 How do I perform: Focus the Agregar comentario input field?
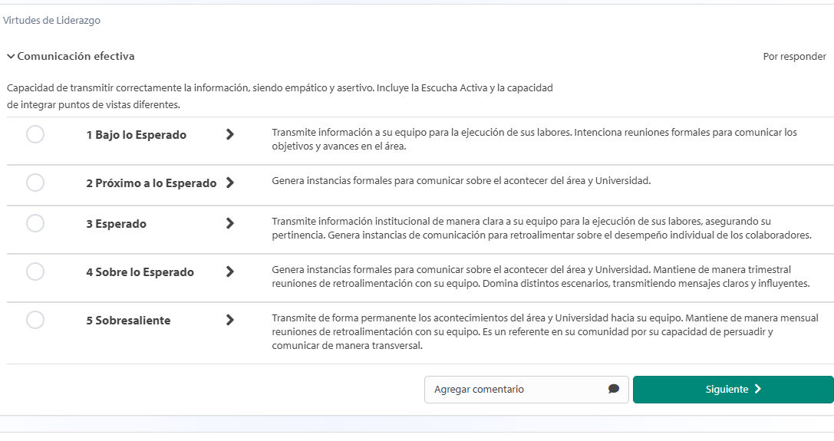(x=526, y=390)
